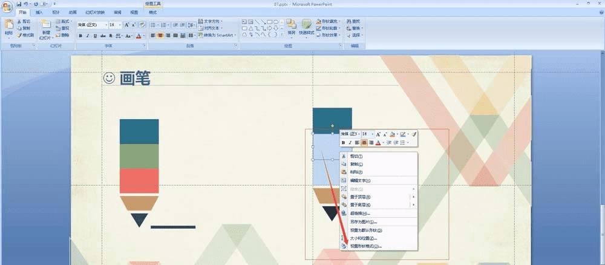The width and height of the screenshot is (605, 265).
Task: Choose Save as Picture (另存为图片) in context menu
Action: coord(379,222)
